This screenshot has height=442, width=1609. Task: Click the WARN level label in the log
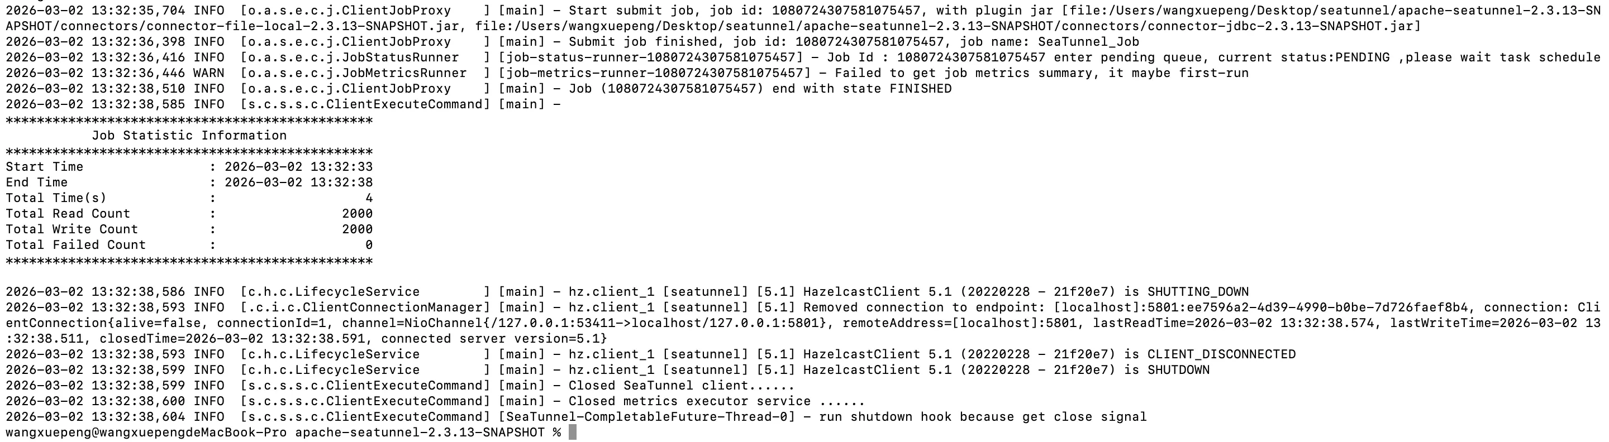[x=208, y=73]
